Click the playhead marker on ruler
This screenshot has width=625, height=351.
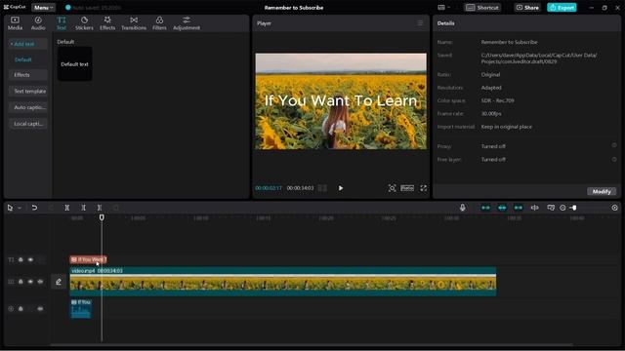click(102, 217)
